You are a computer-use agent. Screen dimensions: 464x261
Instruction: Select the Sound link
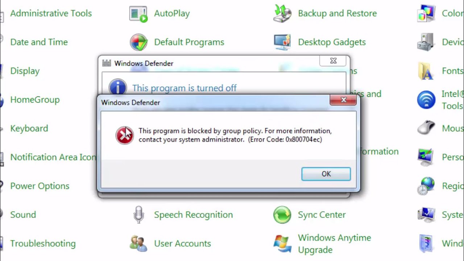tap(23, 215)
